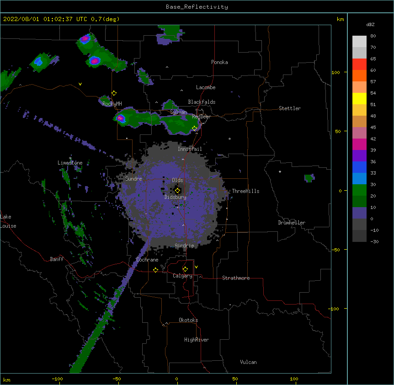Screen dimensions: 394x385
Task: Click the Airdrie label
Action: pyautogui.click(x=184, y=246)
